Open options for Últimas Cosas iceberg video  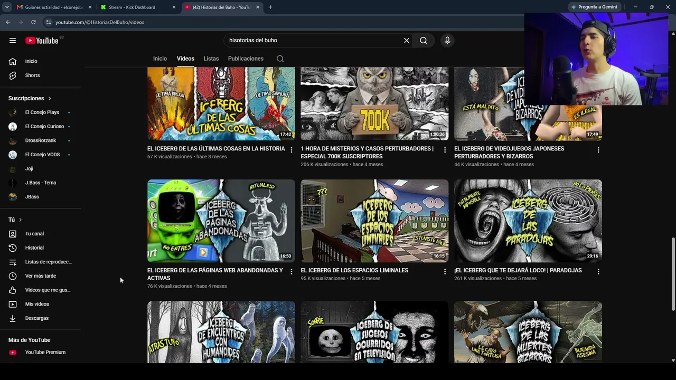click(291, 150)
